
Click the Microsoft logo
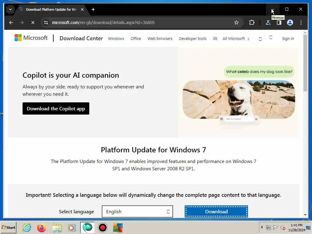click(x=31, y=37)
